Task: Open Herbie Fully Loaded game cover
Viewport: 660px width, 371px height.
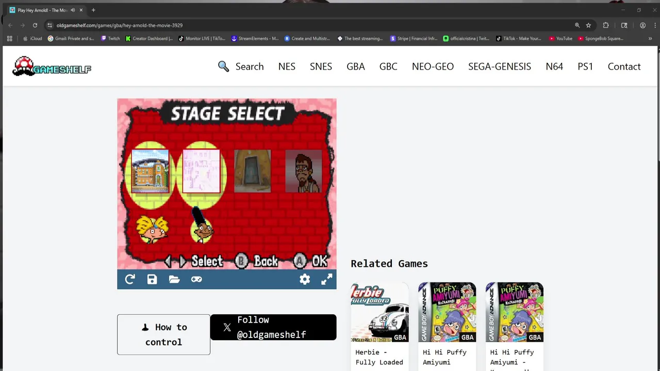Action: pos(379,312)
